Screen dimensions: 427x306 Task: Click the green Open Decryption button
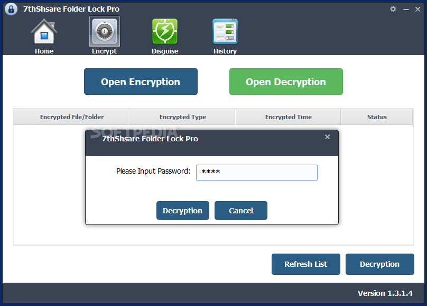tap(286, 82)
